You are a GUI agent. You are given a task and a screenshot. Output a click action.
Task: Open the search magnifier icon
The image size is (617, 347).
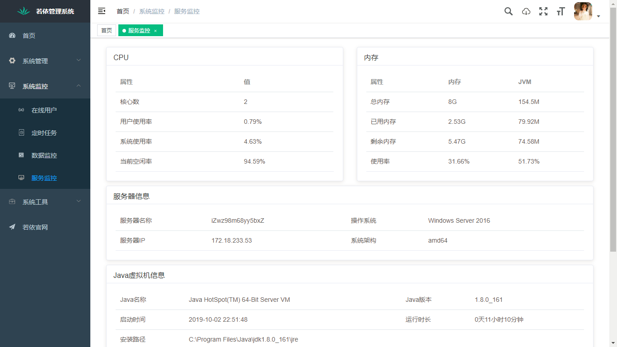pos(509,11)
